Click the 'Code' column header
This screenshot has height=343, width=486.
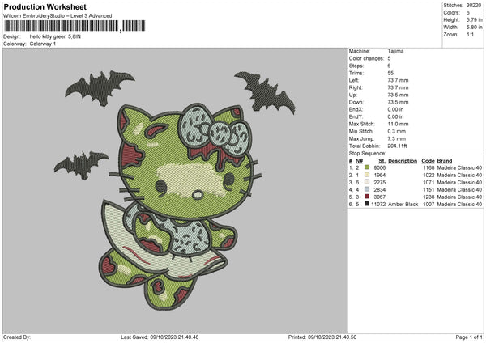[428, 161]
